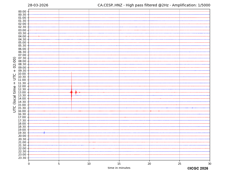Click the smaller red aftershock burst at 13:00
238x178 pixels.
click(x=76, y=92)
